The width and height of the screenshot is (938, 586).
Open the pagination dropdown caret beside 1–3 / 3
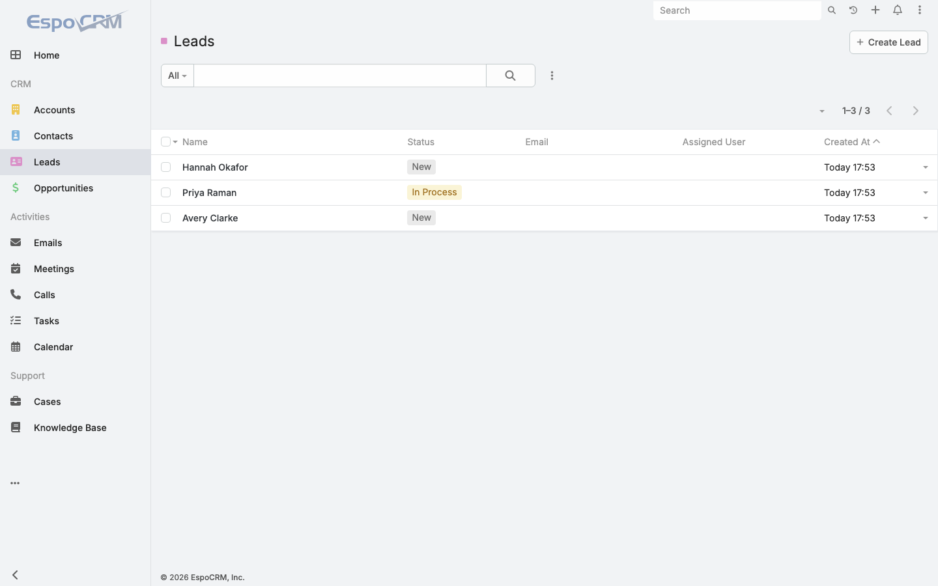(822, 111)
